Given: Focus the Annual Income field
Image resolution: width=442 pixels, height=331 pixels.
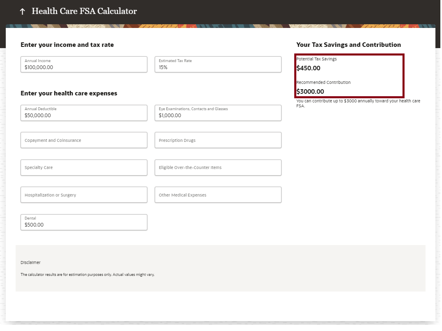Looking at the screenshot, I should coord(84,65).
